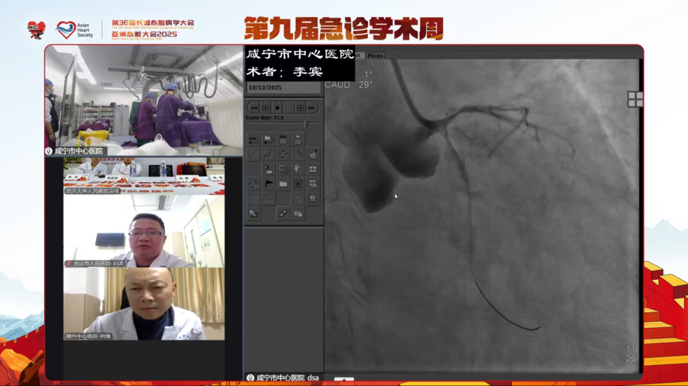Select the 武汉大学人民医院会场 video tile
The height and width of the screenshot is (386, 688).
coord(143,176)
